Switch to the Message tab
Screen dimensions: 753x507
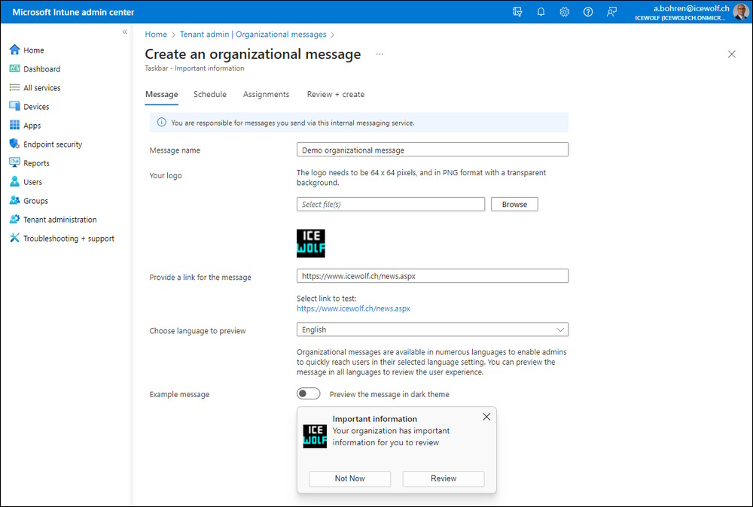(x=161, y=95)
